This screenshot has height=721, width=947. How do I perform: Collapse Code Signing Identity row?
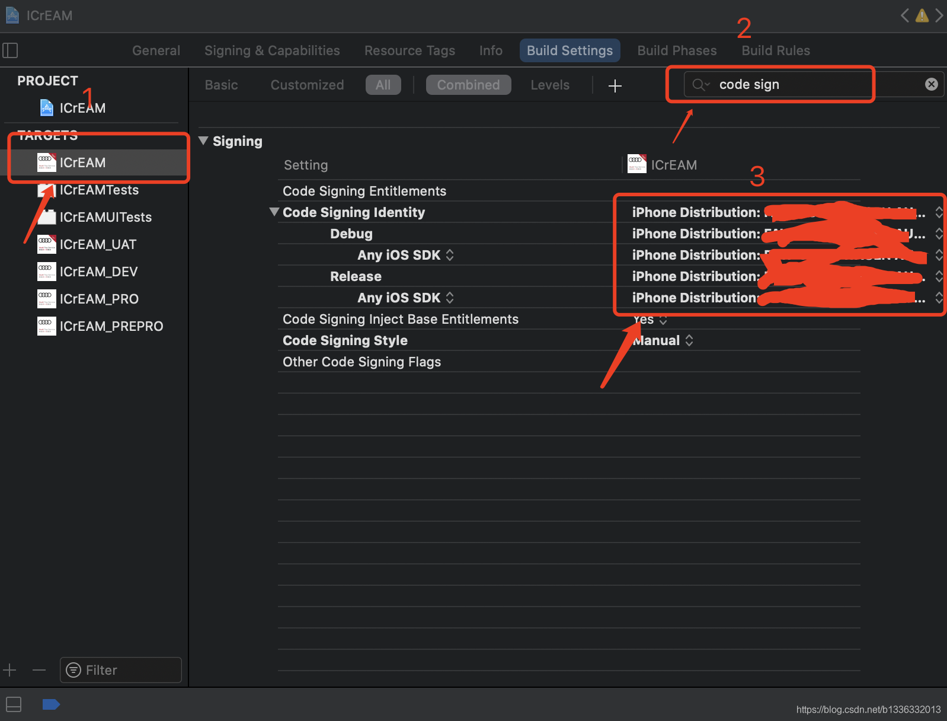(x=274, y=212)
